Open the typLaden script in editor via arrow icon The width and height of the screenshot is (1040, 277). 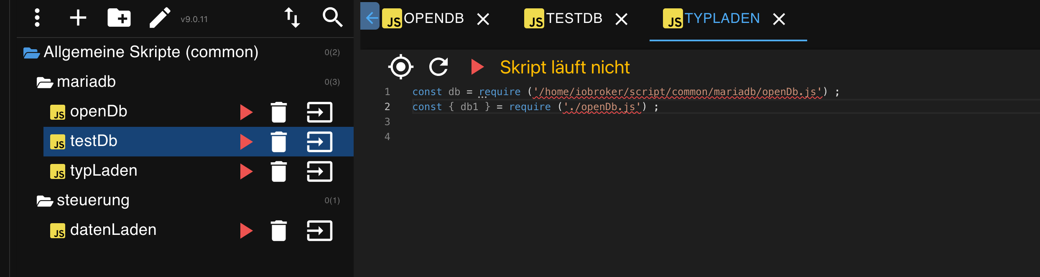[x=319, y=171]
